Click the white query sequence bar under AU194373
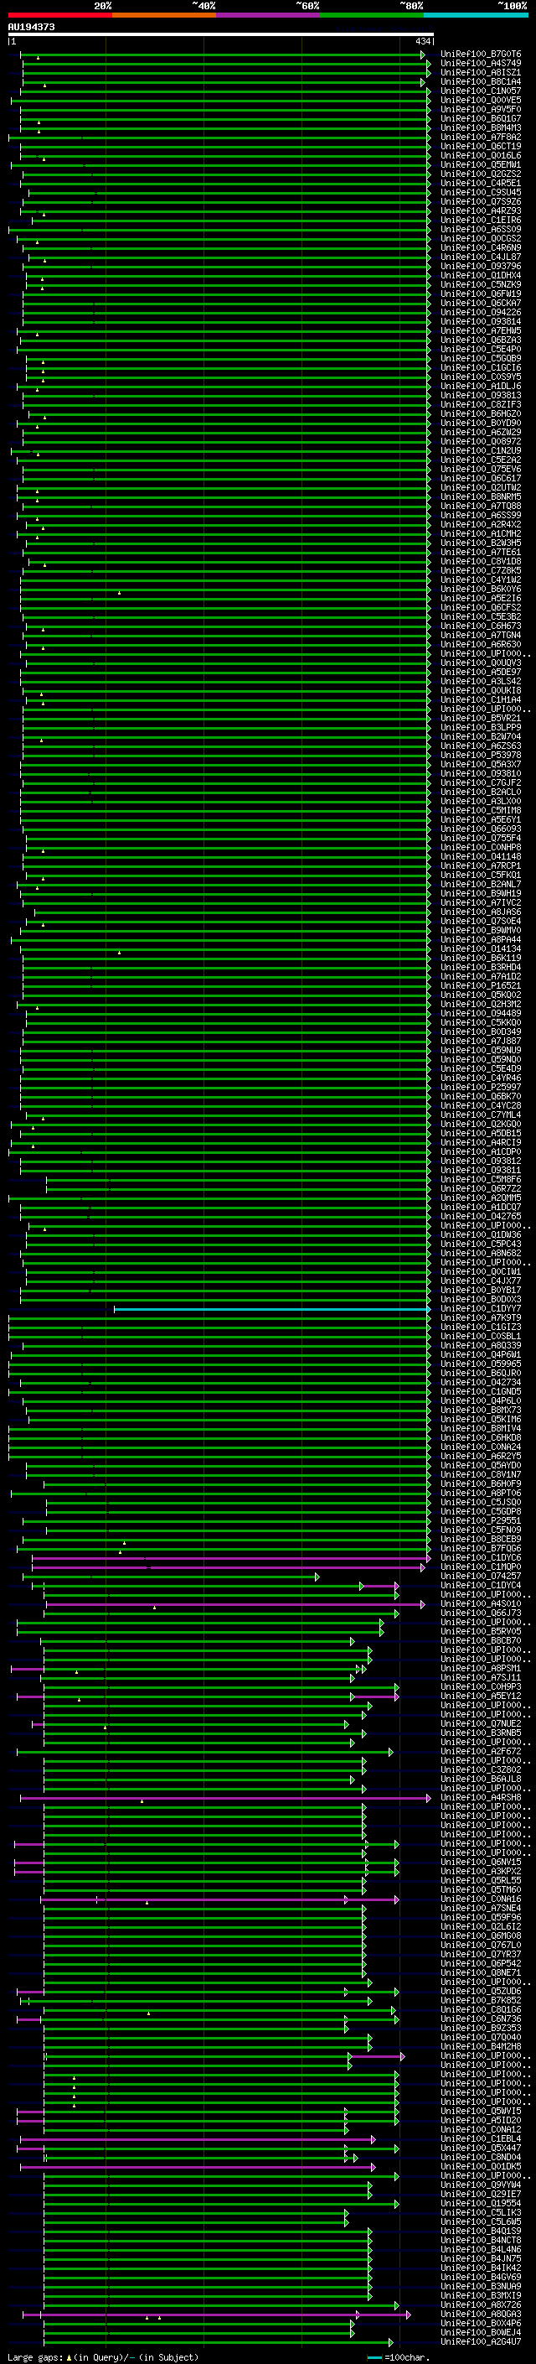The width and height of the screenshot is (536, 2364). pyautogui.click(x=221, y=35)
